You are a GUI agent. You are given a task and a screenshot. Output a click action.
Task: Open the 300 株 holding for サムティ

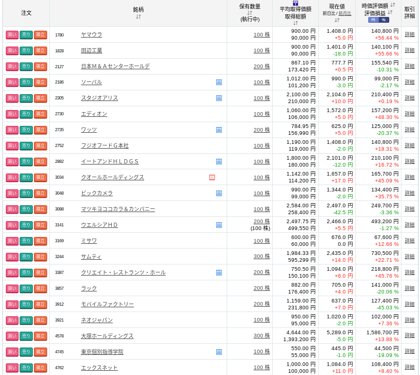[x=262, y=256]
